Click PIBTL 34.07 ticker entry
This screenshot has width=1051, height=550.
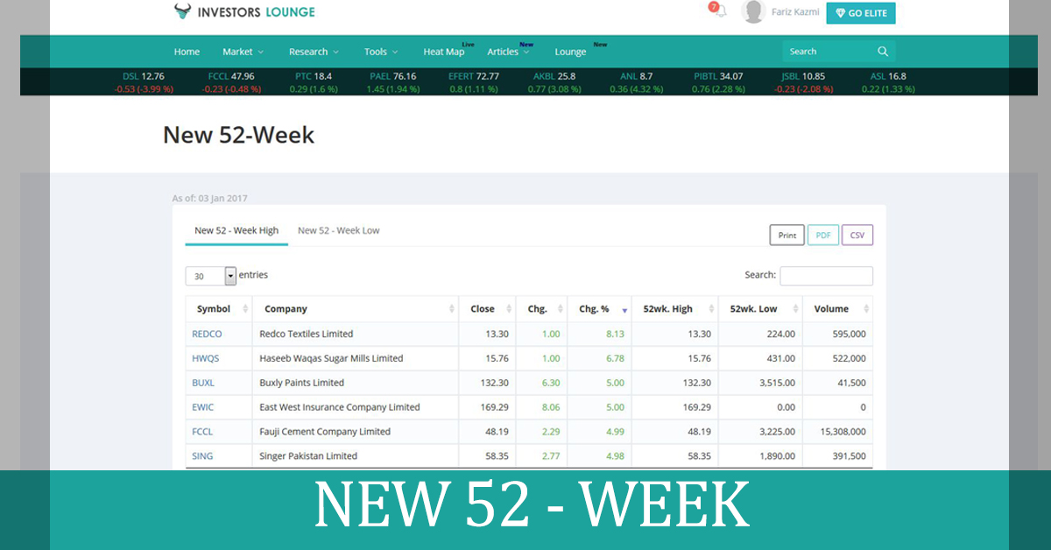(x=718, y=82)
